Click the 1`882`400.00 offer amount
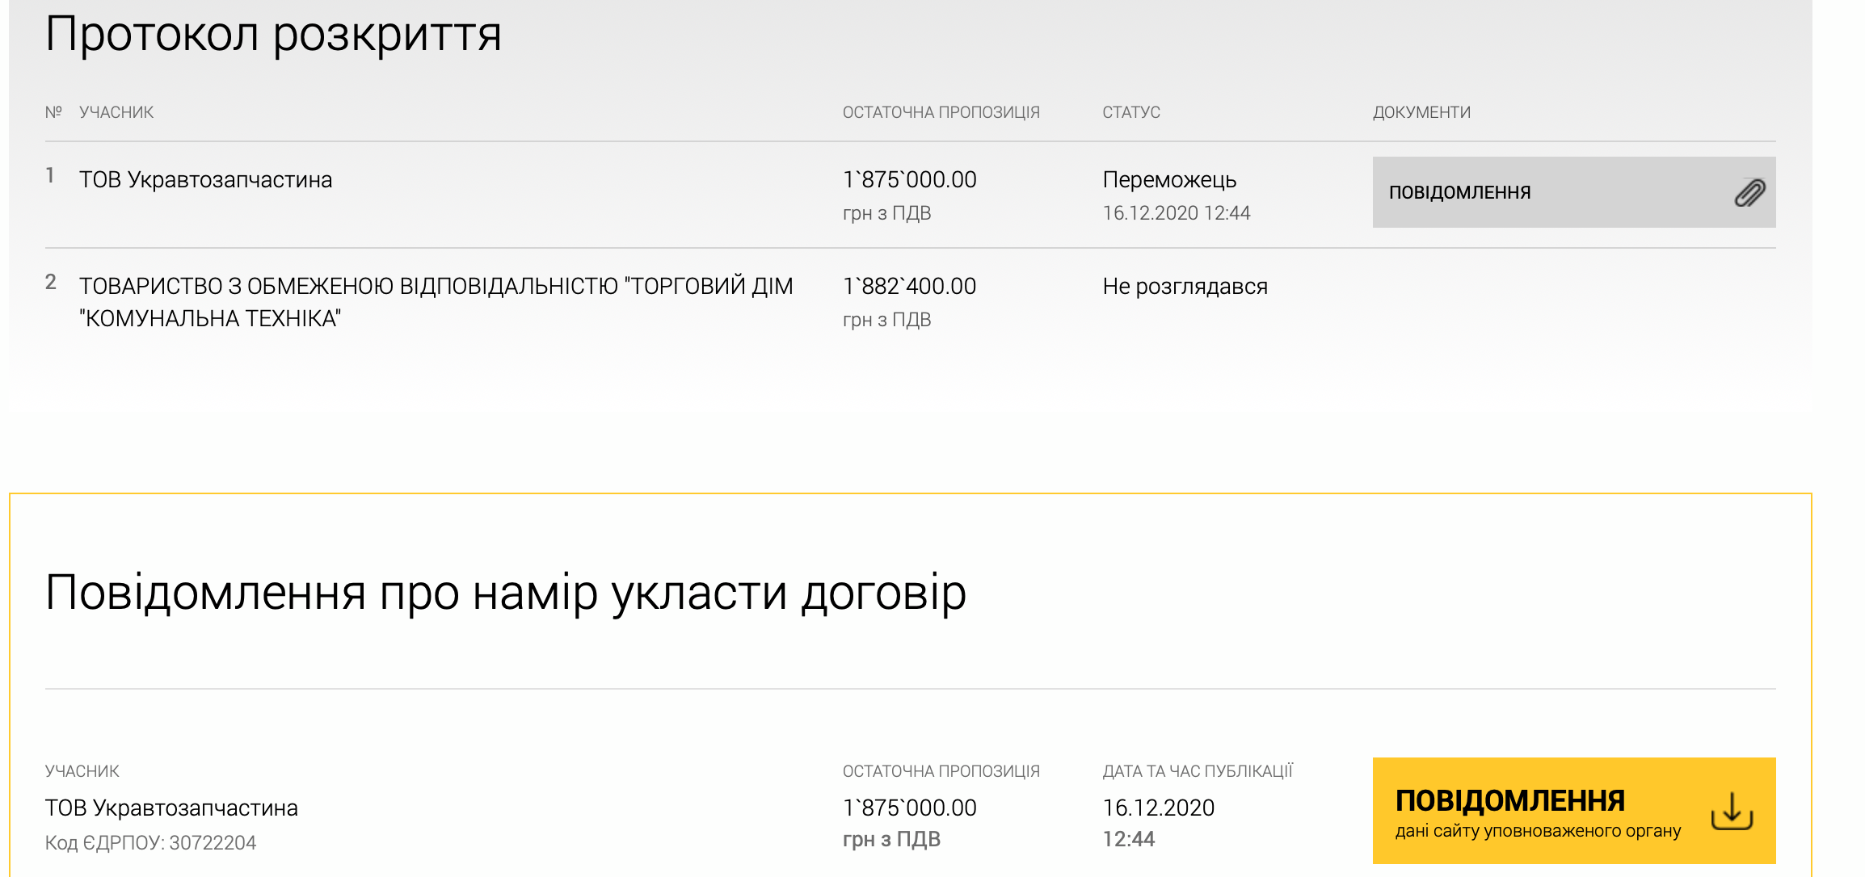The height and width of the screenshot is (877, 1865). click(x=909, y=287)
